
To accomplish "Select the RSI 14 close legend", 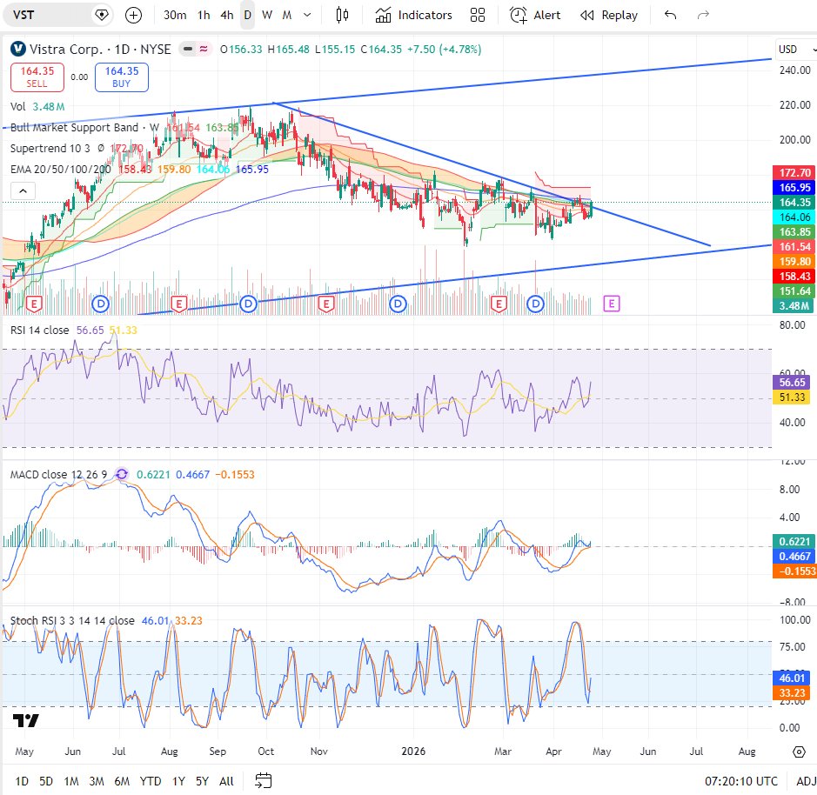I will pos(40,331).
